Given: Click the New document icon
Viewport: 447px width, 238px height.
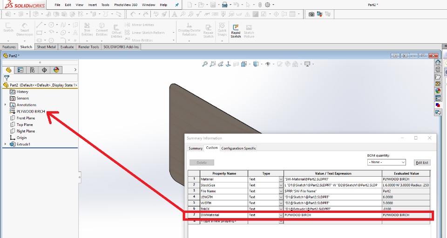Looking at the screenshot, I should (190, 5).
